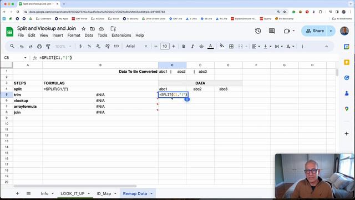This screenshot has width=355, height=200.
Task: Switch to the LOOK_IT_UP sheet tab
Action: pyautogui.click(x=73, y=193)
